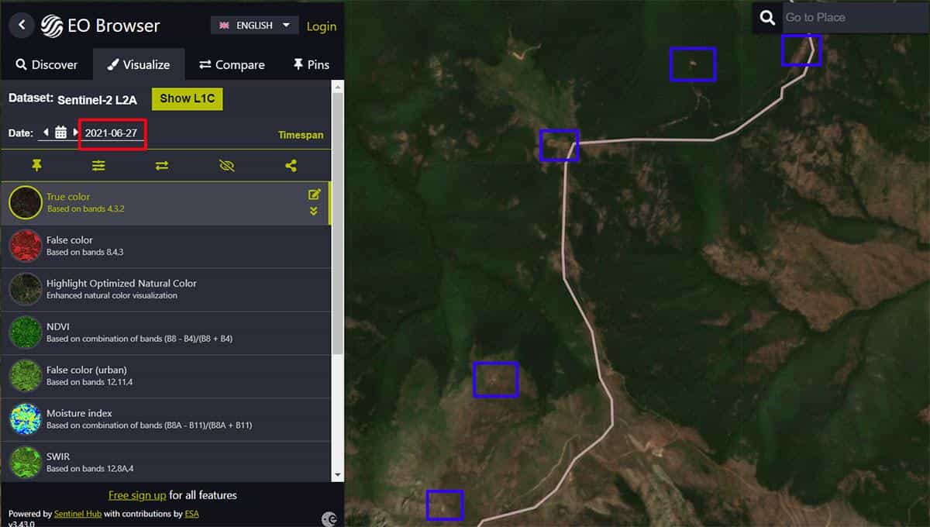Click the pin layer icon in toolbar
Viewport: 930px width, 527px height.
36,165
